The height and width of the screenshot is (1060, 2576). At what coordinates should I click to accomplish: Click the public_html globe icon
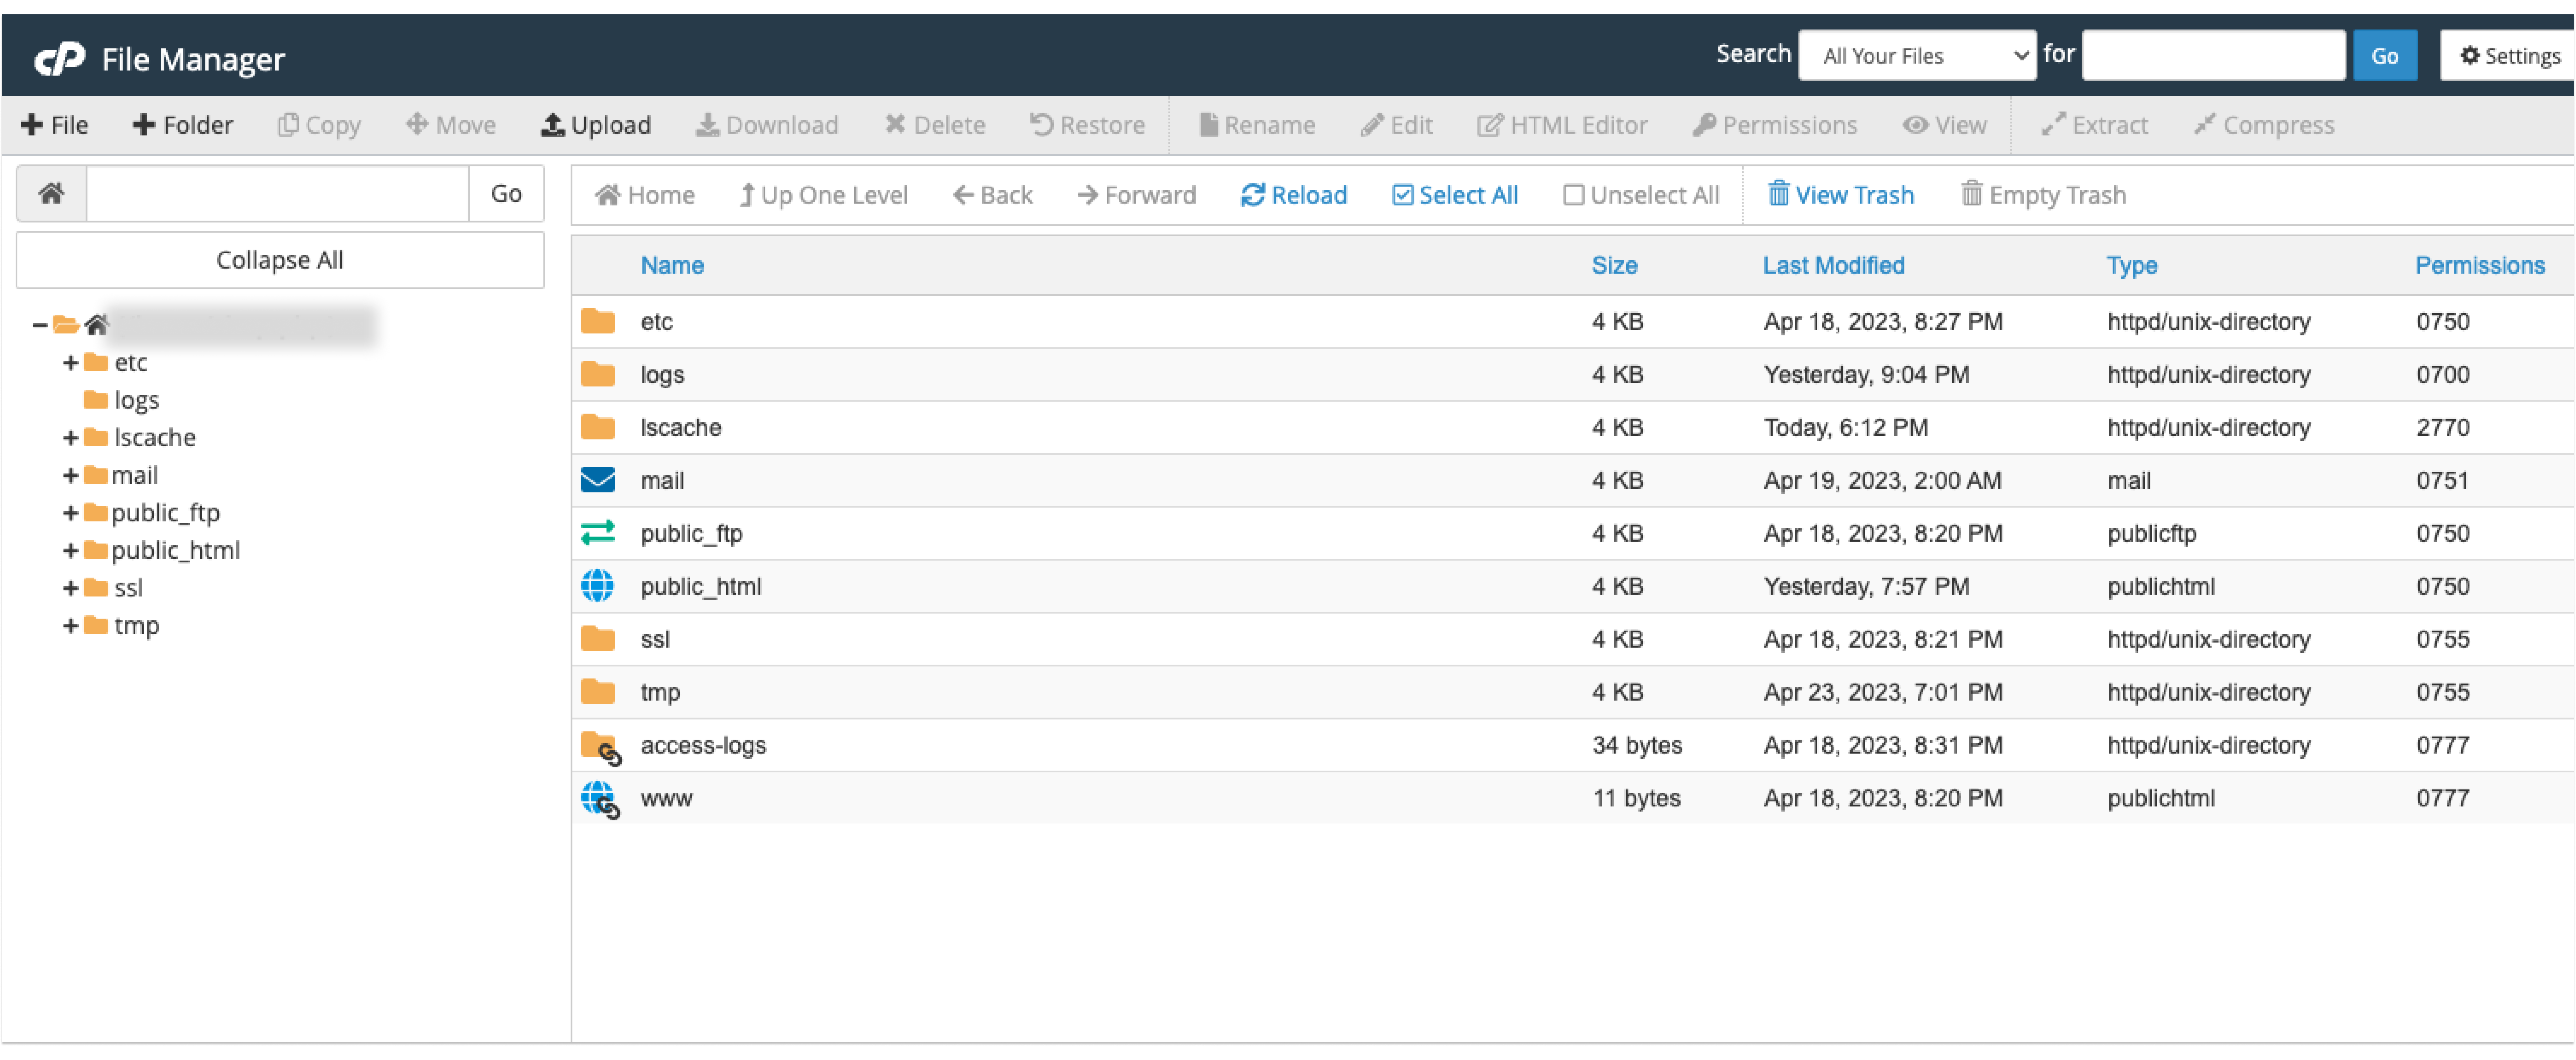pyautogui.click(x=598, y=586)
